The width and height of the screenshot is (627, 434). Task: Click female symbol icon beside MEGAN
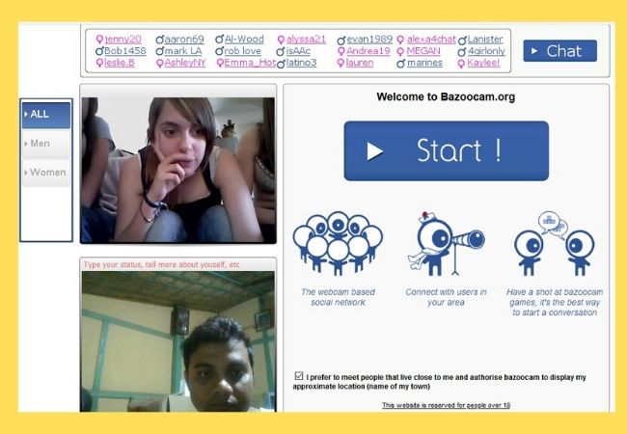(x=400, y=51)
